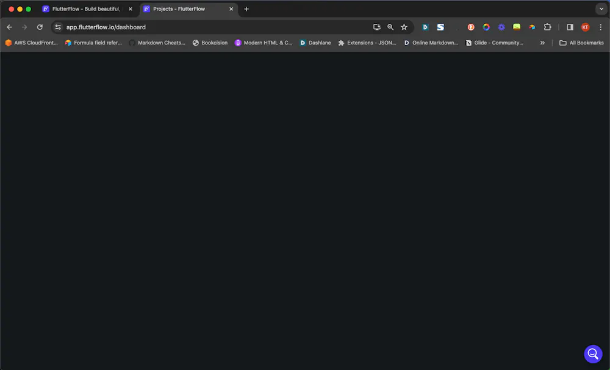Reload the FlutterFlow dashboard page

tap(40, 27)
